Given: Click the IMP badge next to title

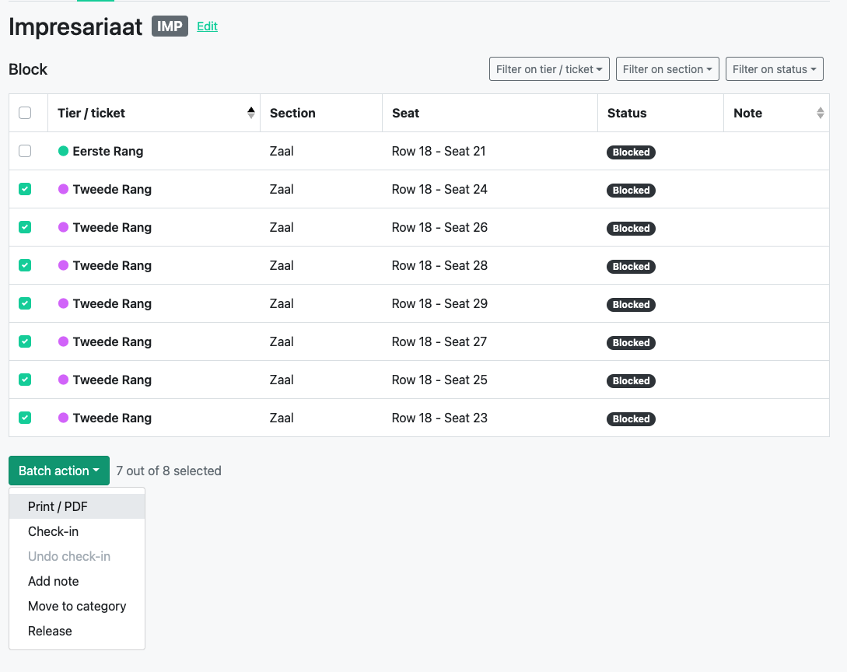Looking at the screenshot, I should coord(170,26).
